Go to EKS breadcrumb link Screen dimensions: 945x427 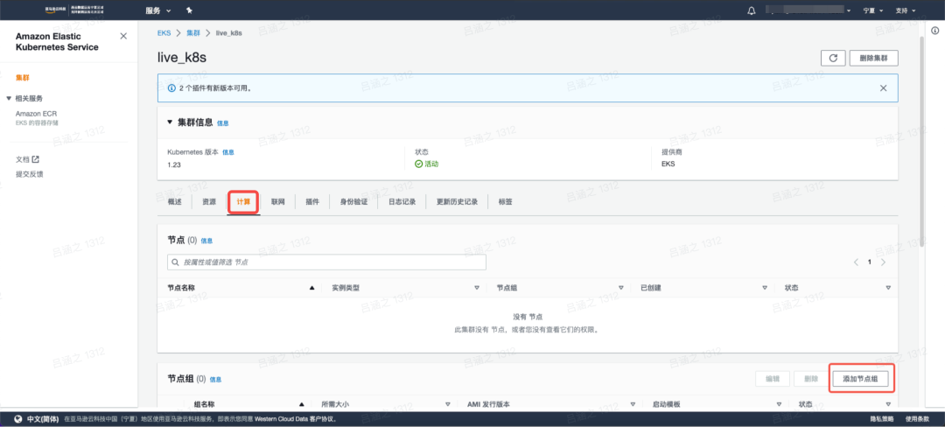(x=164, y=32)
